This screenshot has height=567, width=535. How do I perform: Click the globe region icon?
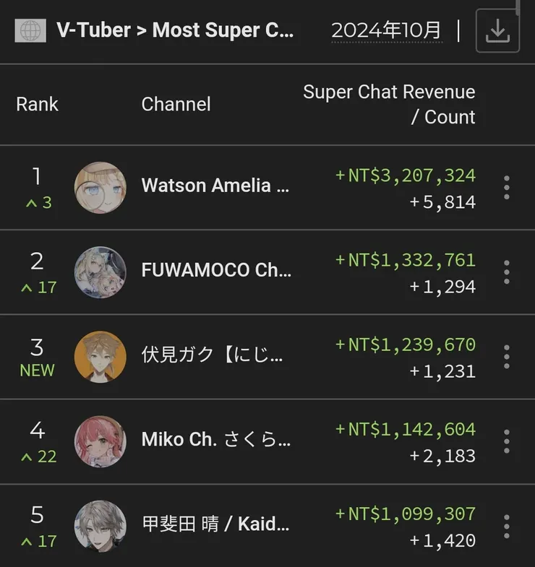pos(30,30)
